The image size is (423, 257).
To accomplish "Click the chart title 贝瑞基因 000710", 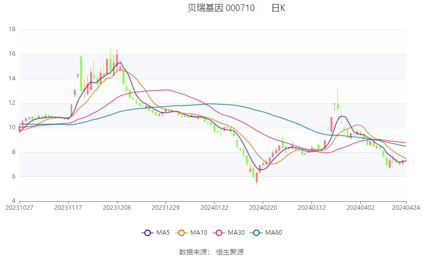I will (x=221, y=8).
